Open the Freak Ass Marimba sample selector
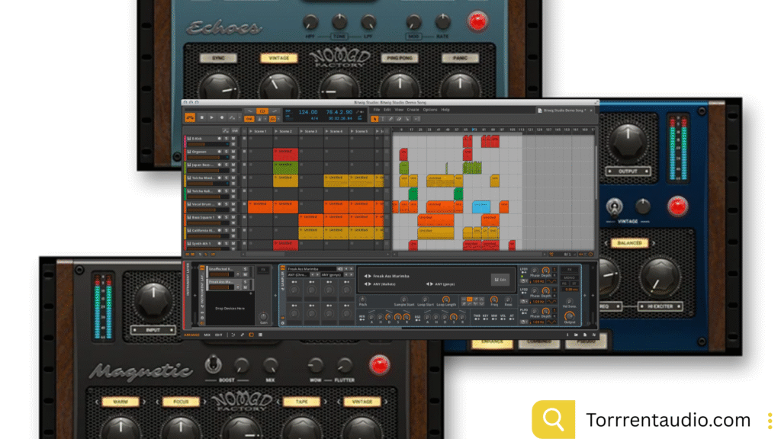781x439 pixels. tap(390, 276)
